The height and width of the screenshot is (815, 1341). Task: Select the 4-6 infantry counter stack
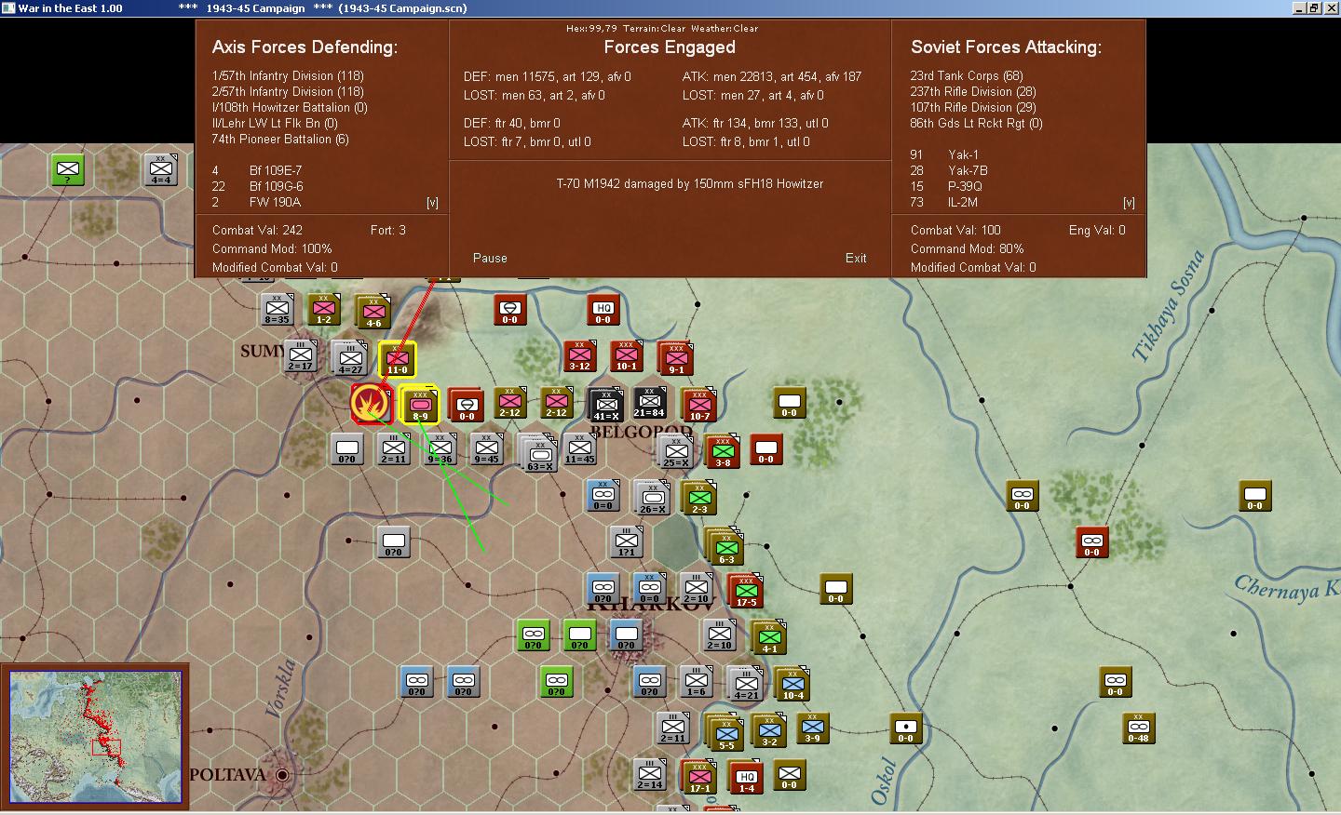tap(372, 313)
